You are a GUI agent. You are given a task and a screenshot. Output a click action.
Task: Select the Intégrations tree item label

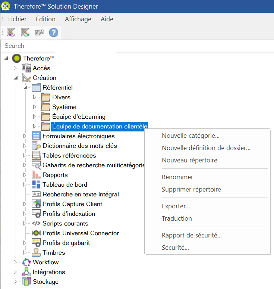pos(49,272)
